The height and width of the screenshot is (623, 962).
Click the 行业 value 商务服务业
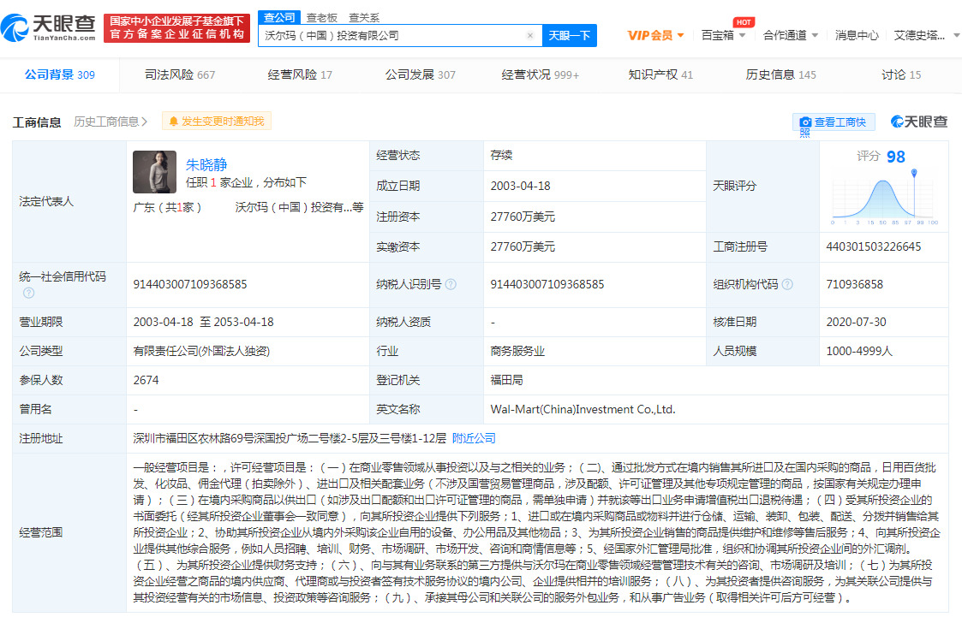click(517, 352)
